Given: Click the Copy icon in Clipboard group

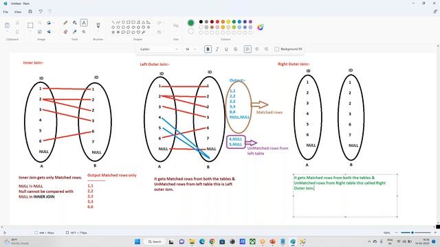Looking at the screenshot, I should (17, 32).
